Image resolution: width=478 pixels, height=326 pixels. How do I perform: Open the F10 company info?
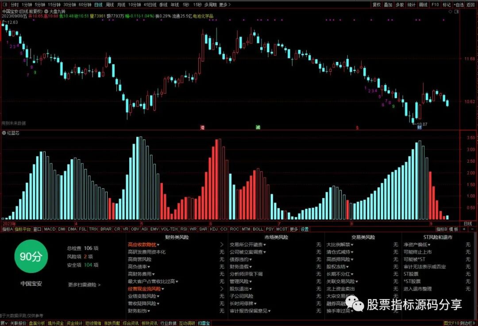(435, 4)
